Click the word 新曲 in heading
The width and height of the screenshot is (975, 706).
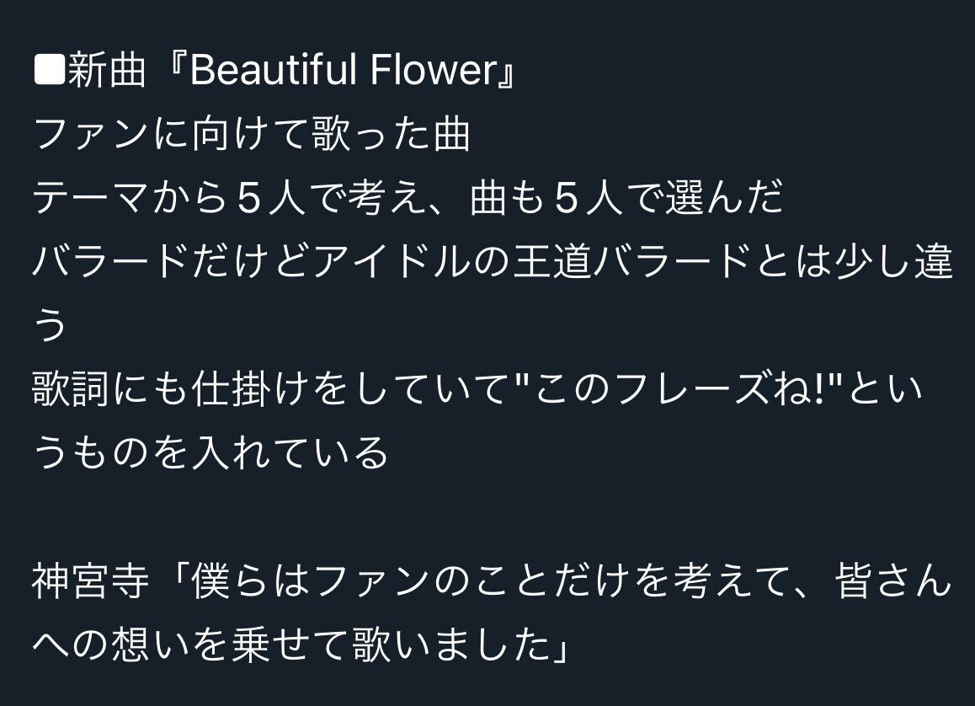pos(106,70)
